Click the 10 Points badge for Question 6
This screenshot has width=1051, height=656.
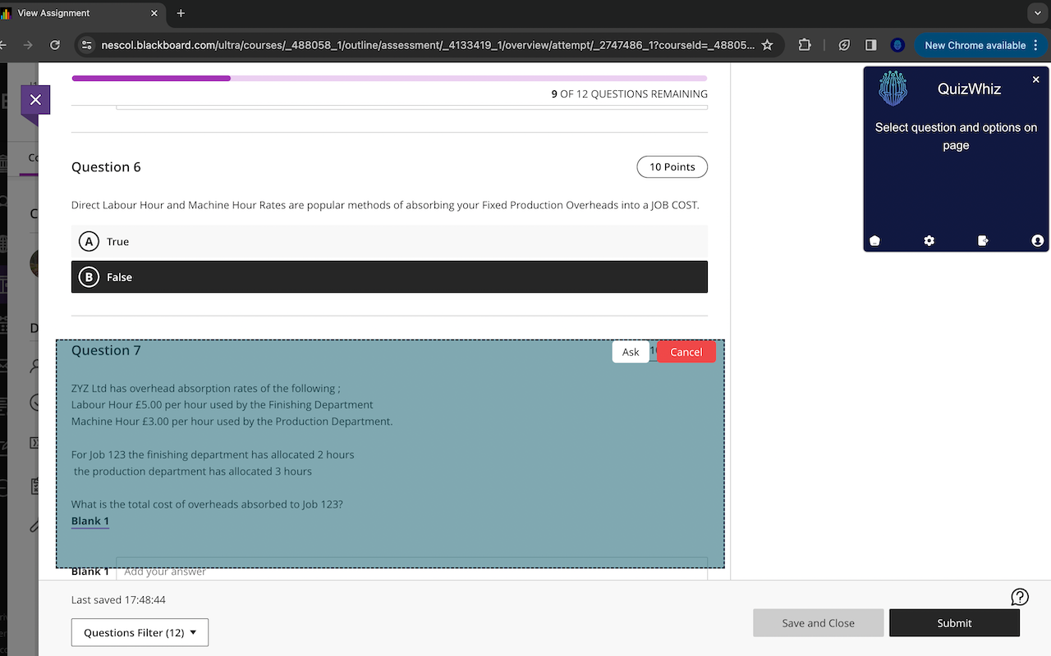pos(672,166)
